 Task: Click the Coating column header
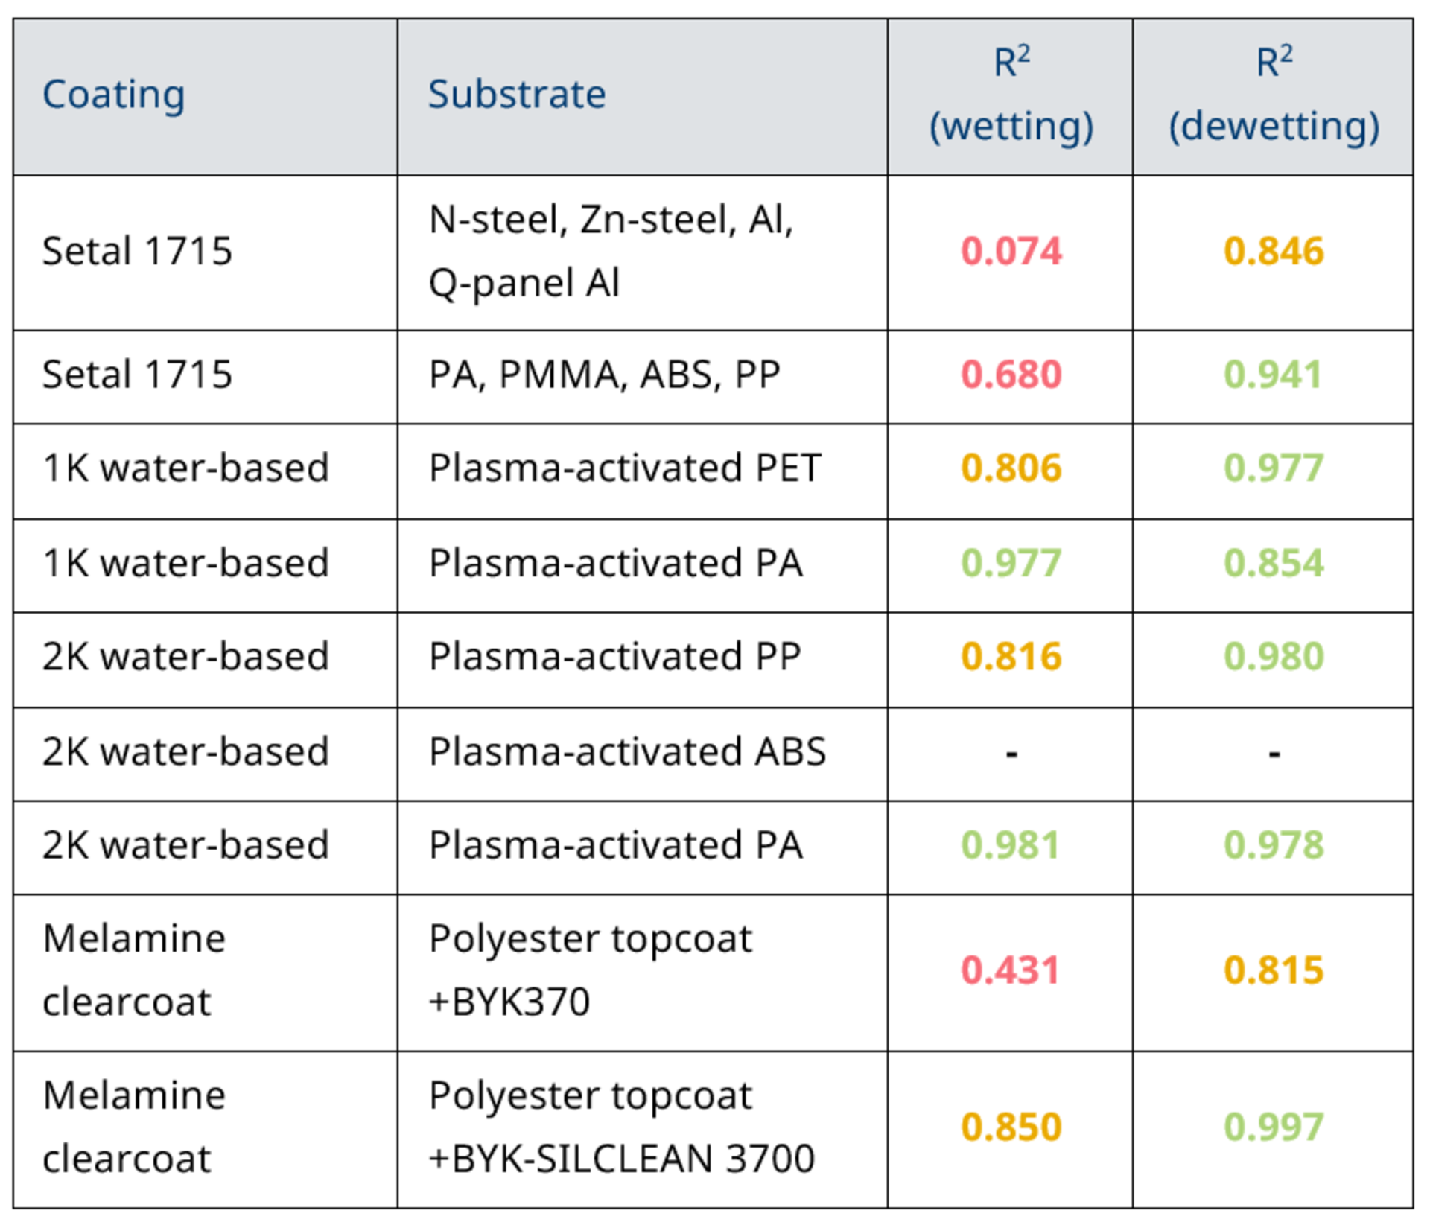click(114, 95)
